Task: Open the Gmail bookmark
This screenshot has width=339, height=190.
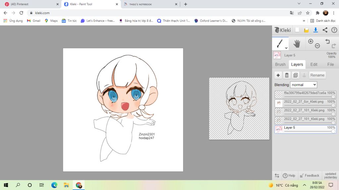Action: click(33, 21)
